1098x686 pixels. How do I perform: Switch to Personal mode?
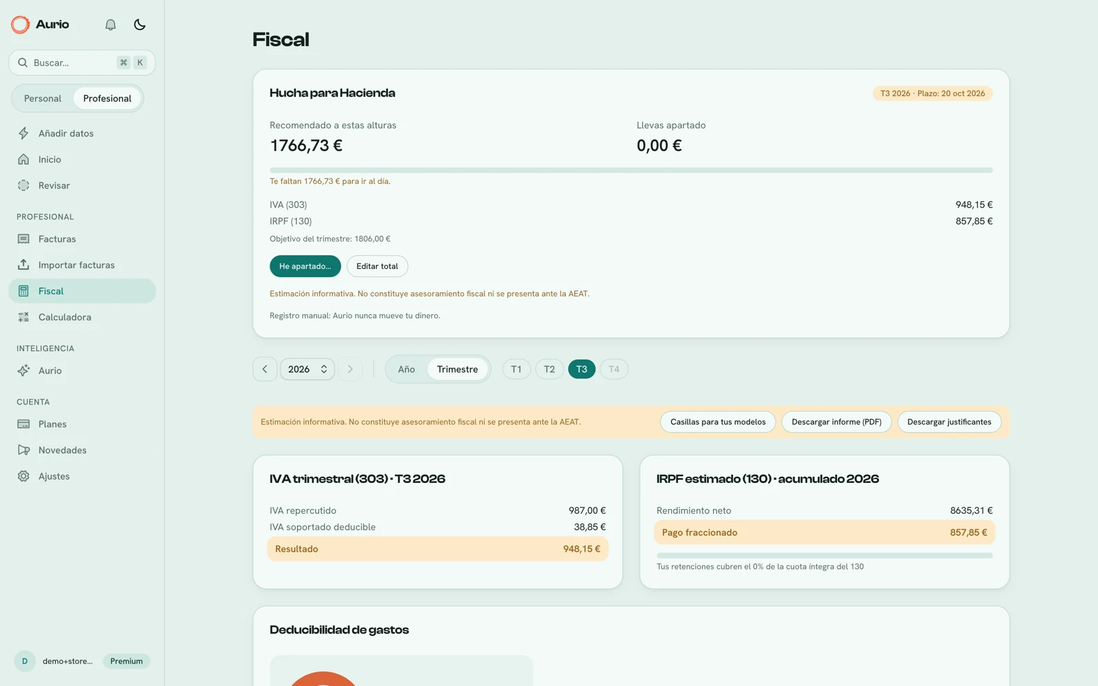pos(43,98)
